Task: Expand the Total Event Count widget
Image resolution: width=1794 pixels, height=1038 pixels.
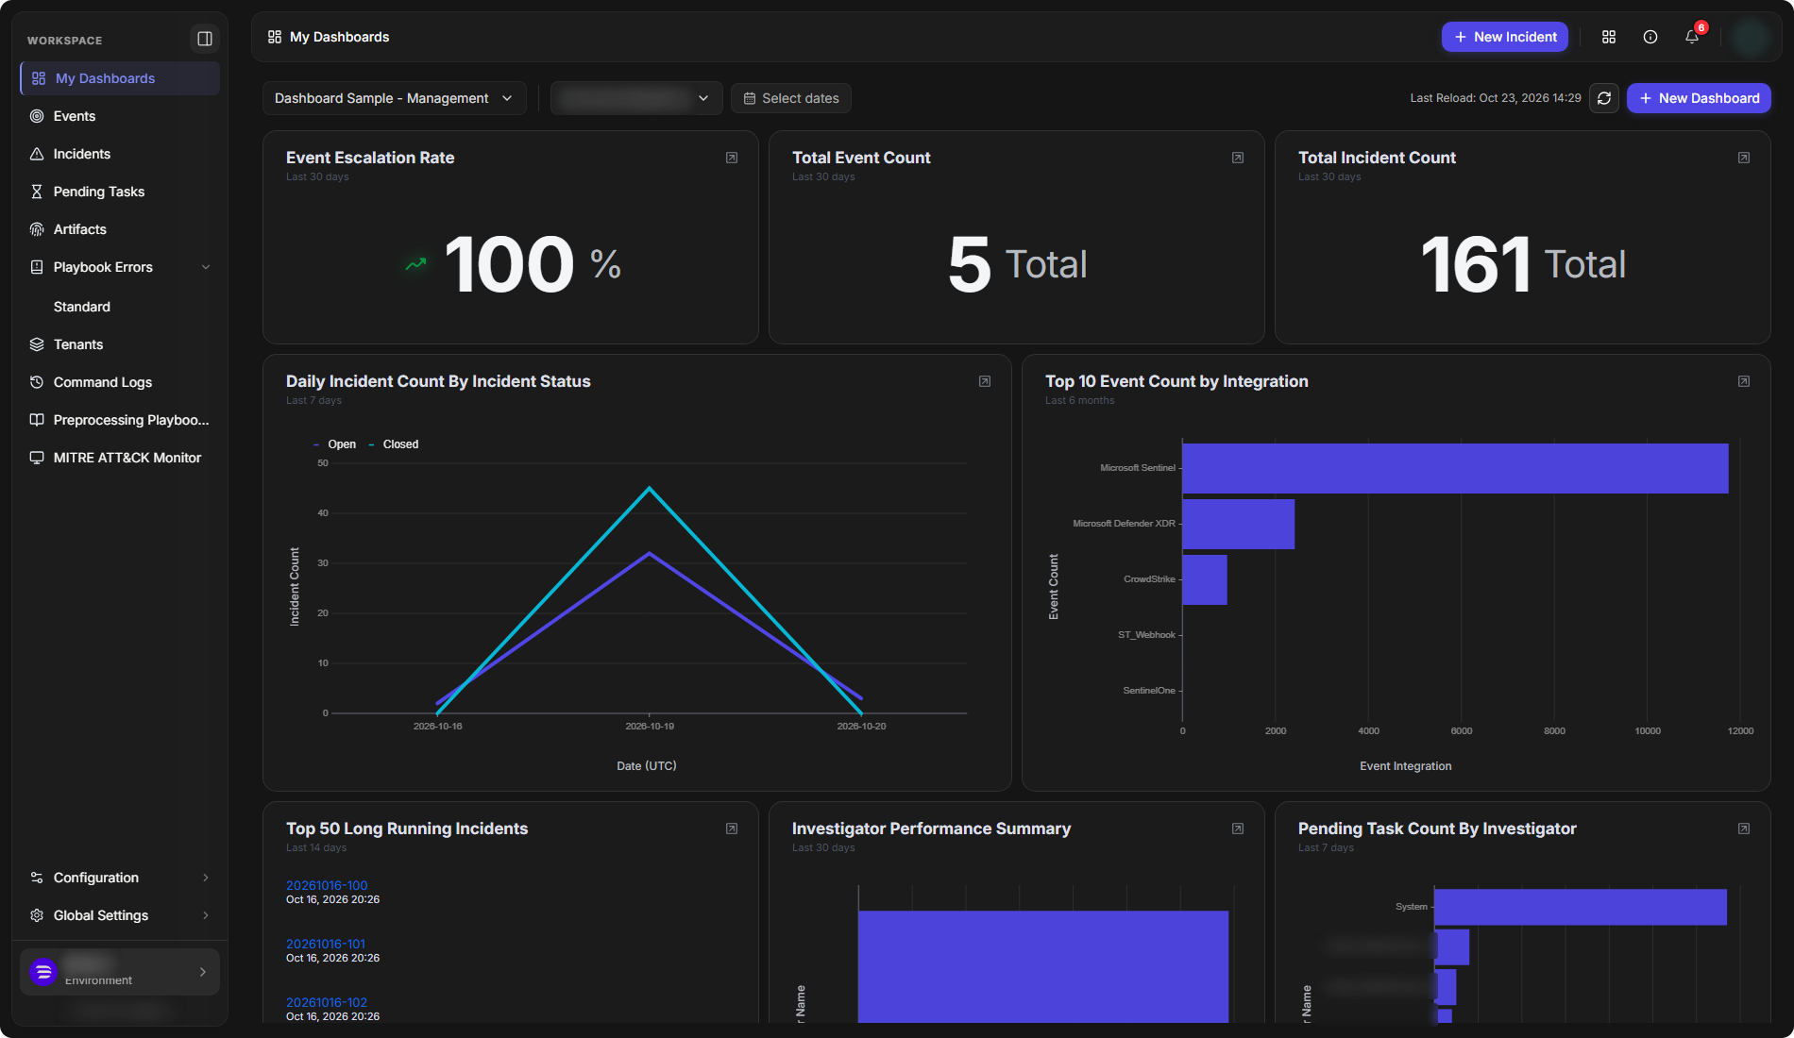Action: click(x=1238, y=158)
